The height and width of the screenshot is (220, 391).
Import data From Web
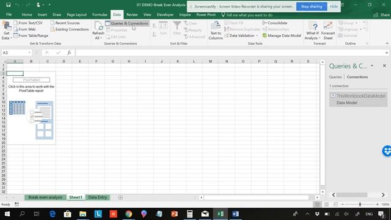click(24, 29)
